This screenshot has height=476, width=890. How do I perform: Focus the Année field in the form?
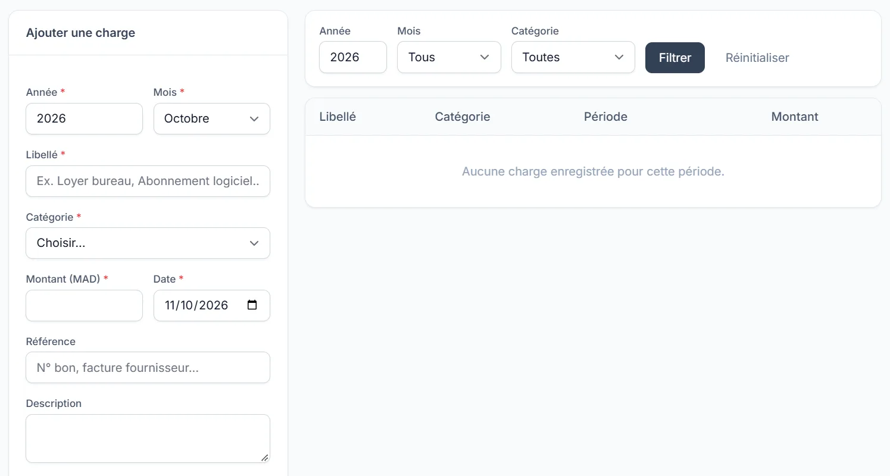(85, 118)
